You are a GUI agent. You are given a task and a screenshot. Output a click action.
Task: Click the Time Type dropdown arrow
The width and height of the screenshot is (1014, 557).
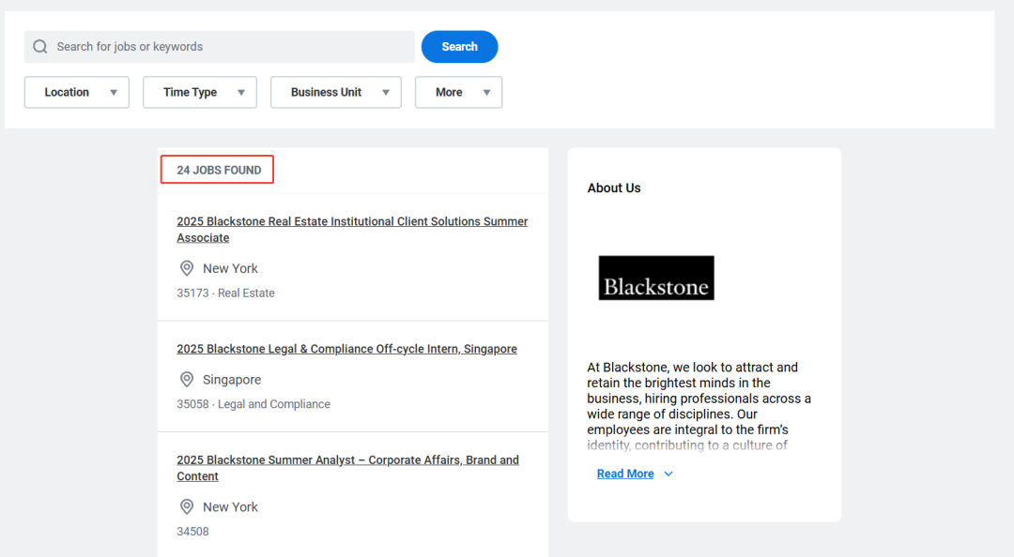pos(241,93)
